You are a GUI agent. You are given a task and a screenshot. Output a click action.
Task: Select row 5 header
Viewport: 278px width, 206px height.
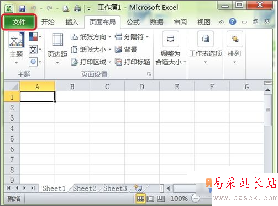point(12,138)
